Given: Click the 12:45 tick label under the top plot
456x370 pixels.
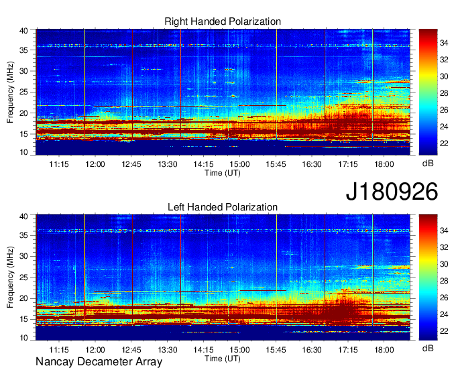Looking at the screenshot, I should coord(131,164).
